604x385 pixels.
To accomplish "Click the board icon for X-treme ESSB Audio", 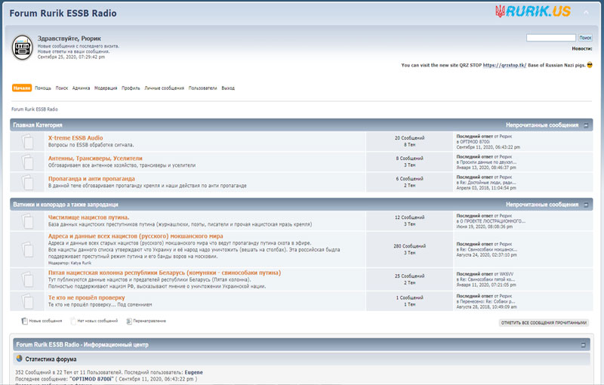I will coord(27,141).
